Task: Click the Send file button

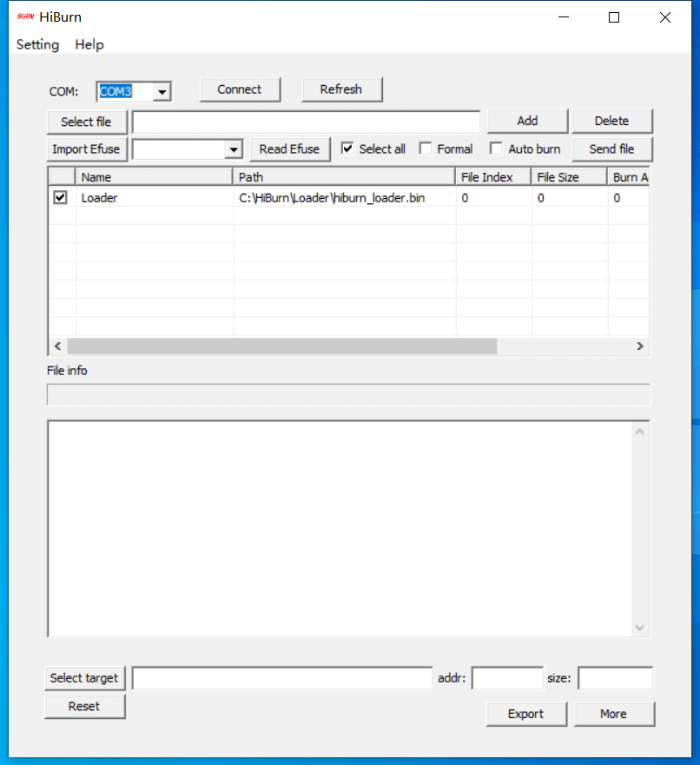Action: click(x=611, y=149)
